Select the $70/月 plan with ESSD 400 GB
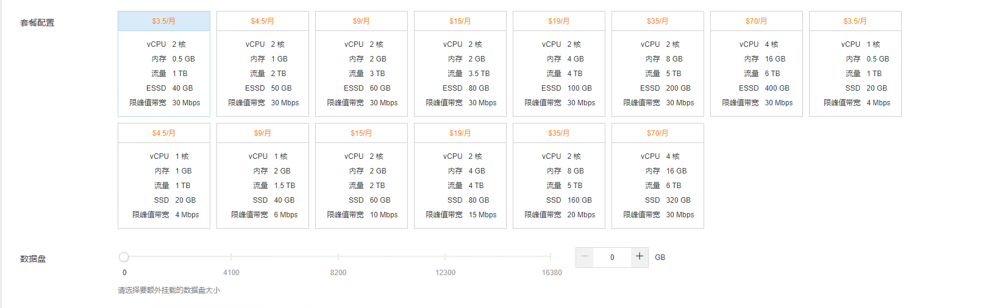 756,64
